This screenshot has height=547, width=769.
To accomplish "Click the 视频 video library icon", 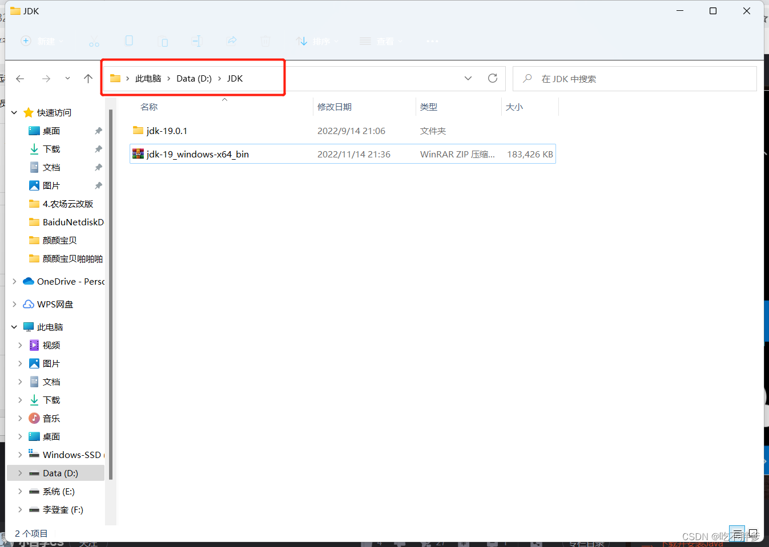I will click(x=34, y=345).
